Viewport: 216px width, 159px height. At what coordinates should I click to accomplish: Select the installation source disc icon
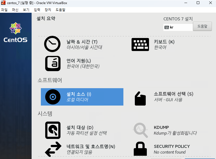[53, 97]
